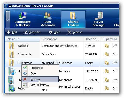Click the X icon beside Remove in the toolbar
Image resolution: width=124 pixels, height=98 pixels.
[x=69, y=32]
